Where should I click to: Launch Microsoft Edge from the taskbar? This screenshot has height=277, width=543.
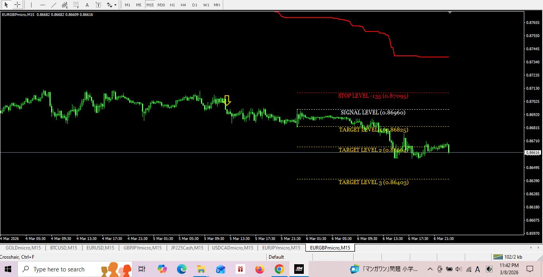(182, 269)
